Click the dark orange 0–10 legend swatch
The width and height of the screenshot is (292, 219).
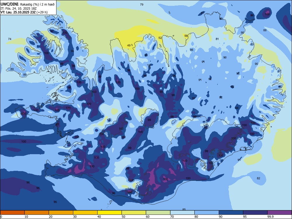tap(12, 213)
